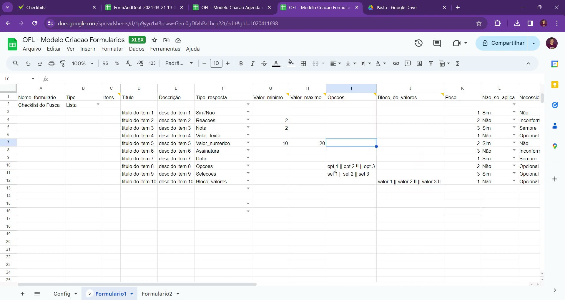565x300 pixels.
Task: Open text rotation dropdown
Action: (x=381, y=64)
